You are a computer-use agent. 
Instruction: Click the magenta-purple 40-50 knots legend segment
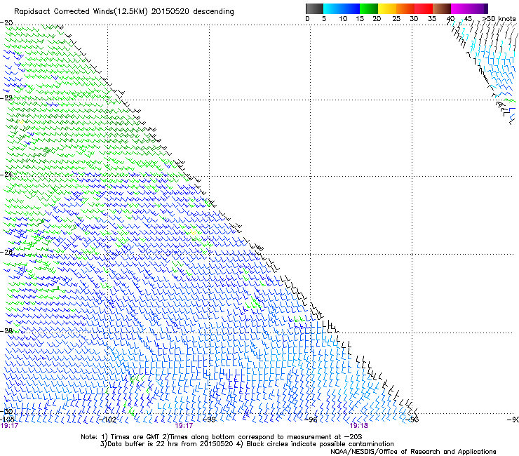click(x=469, y=8)
